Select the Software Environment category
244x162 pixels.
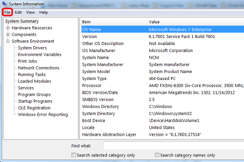[33, 41]
